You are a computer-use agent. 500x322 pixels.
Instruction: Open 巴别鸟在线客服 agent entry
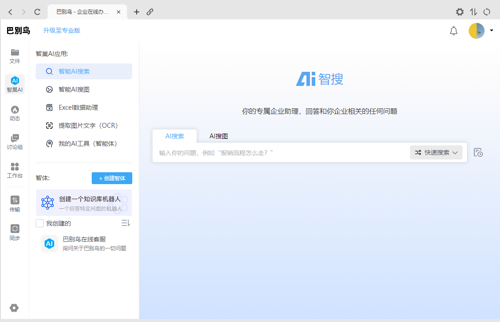click(x=84, y=244)
